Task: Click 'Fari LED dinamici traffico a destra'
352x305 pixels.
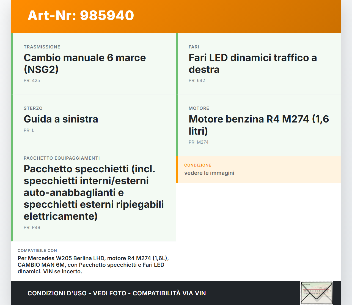Action: [x=252, y=63]
